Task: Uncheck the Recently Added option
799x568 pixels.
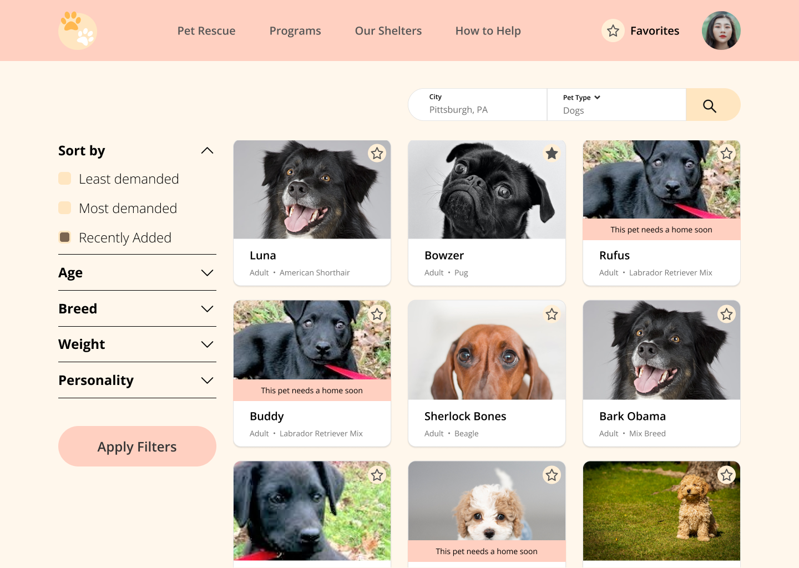Action: click(65, 237)
